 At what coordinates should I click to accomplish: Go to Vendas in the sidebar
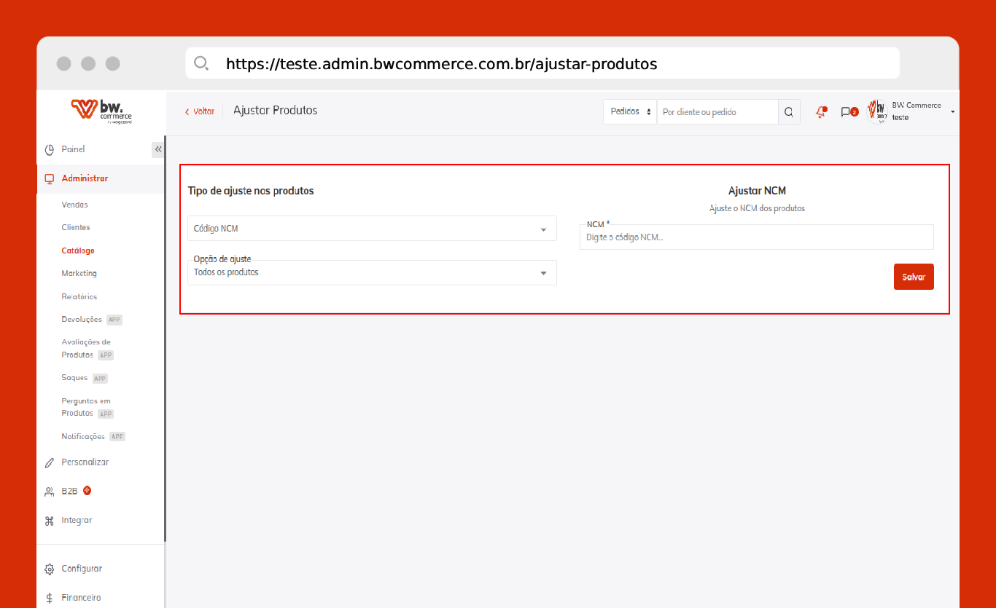coord(75,205)
